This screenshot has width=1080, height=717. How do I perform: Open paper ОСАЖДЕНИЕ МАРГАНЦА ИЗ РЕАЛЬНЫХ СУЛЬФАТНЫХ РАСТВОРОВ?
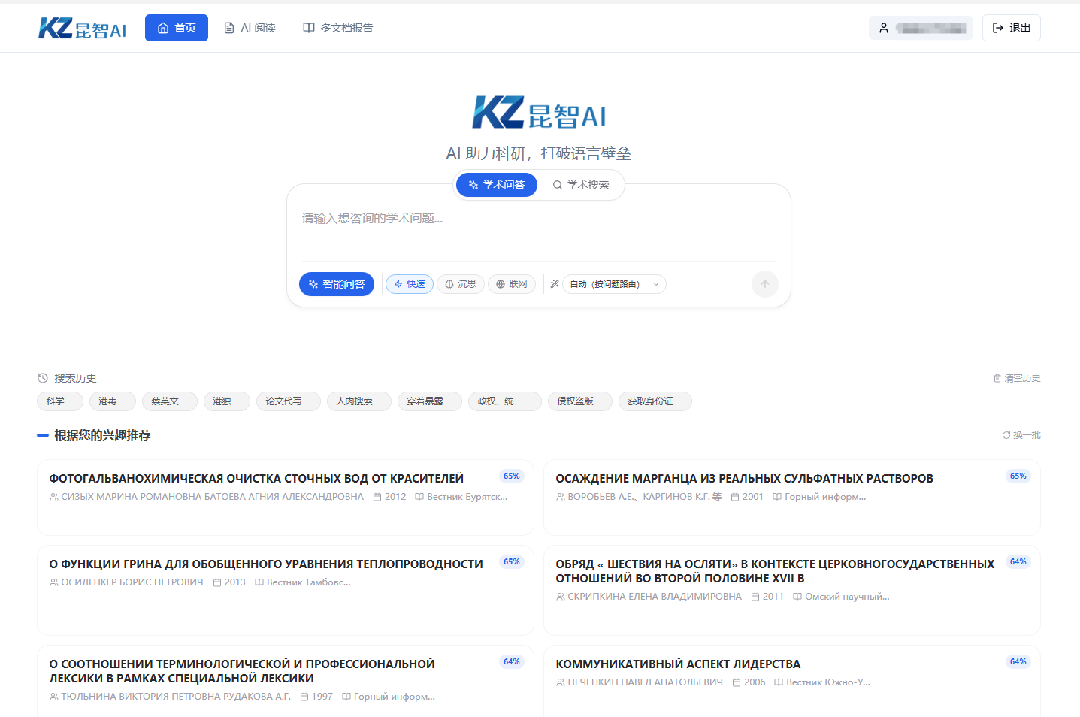(x=745, y=479)
